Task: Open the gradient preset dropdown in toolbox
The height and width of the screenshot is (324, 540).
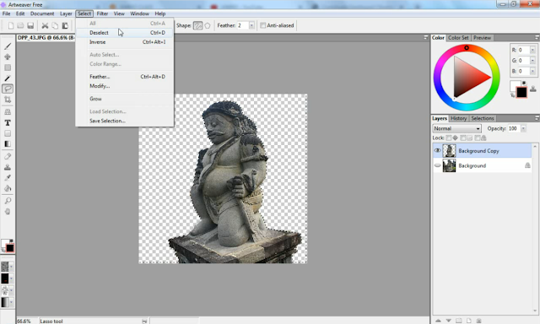Action: pos(11,302)
